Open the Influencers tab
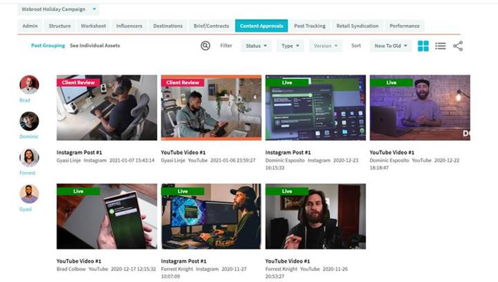Screen dimensions: 498x282 coord(129,26)
